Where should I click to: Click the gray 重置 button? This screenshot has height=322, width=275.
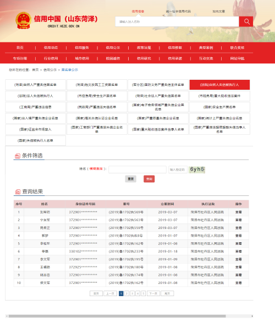[131, 179]
